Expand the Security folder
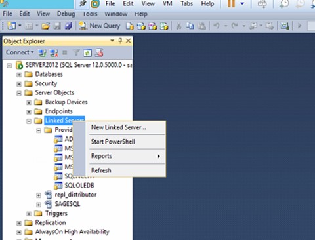 19,84
